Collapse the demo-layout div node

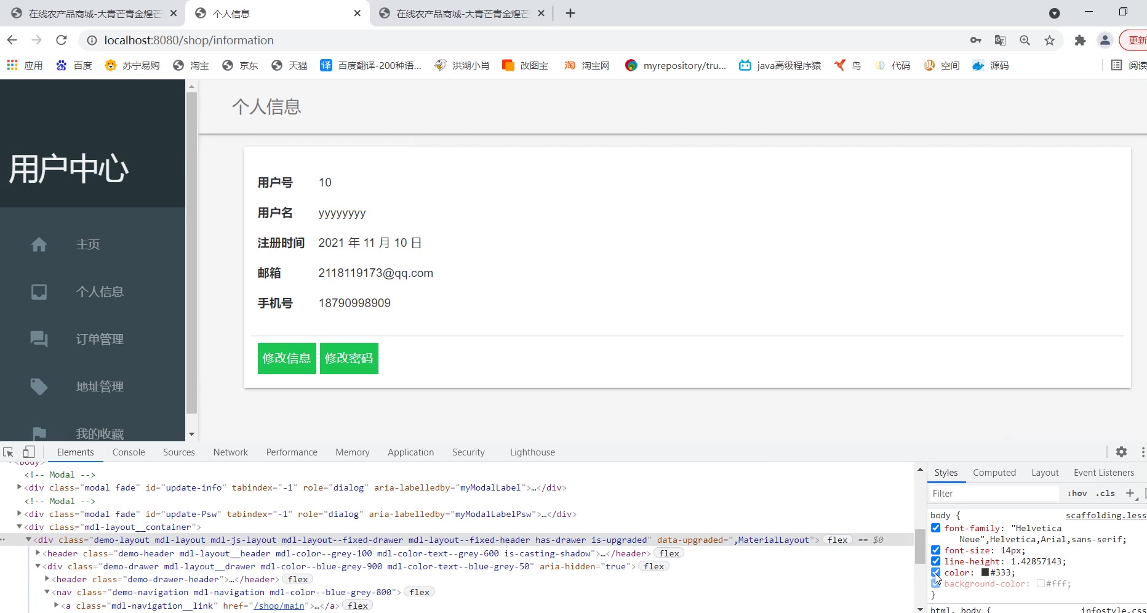(x=29, y=540)
